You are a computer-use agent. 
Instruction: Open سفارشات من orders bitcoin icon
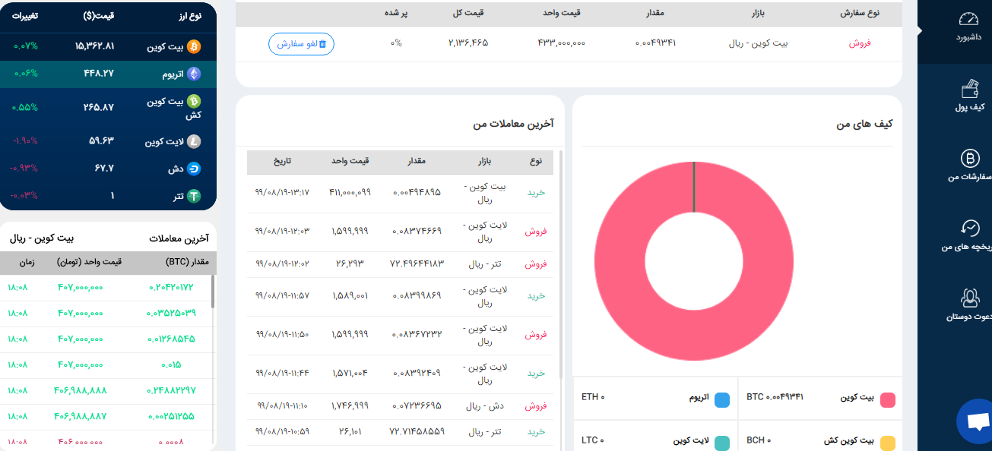[970, 158]
